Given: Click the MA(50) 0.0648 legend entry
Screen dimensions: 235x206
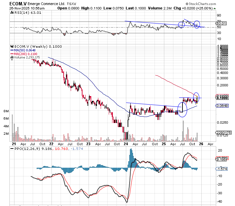Looking at the screenshot, I should [x=23, y=50].
